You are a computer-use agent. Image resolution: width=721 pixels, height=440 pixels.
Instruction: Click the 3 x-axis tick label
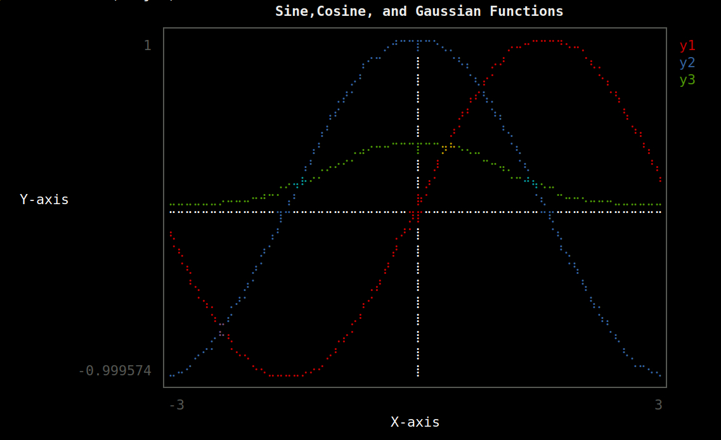click(658, 404)
